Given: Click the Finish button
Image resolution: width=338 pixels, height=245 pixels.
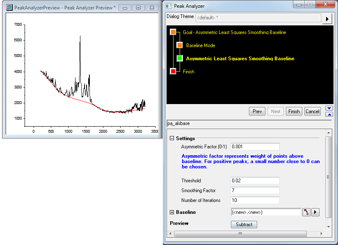Looking at the screenshot, I should click(x=294, y=111).
